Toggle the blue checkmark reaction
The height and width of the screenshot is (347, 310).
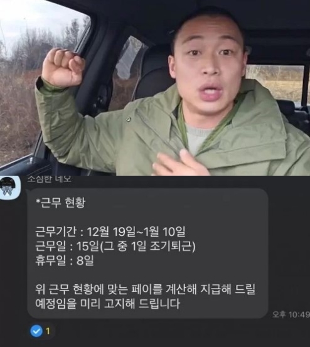(36, 331)
